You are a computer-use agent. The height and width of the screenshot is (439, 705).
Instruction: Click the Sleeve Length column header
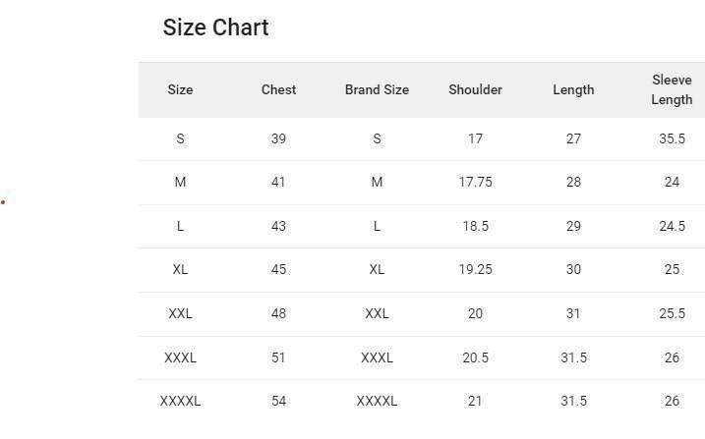(x=672, y=89)
